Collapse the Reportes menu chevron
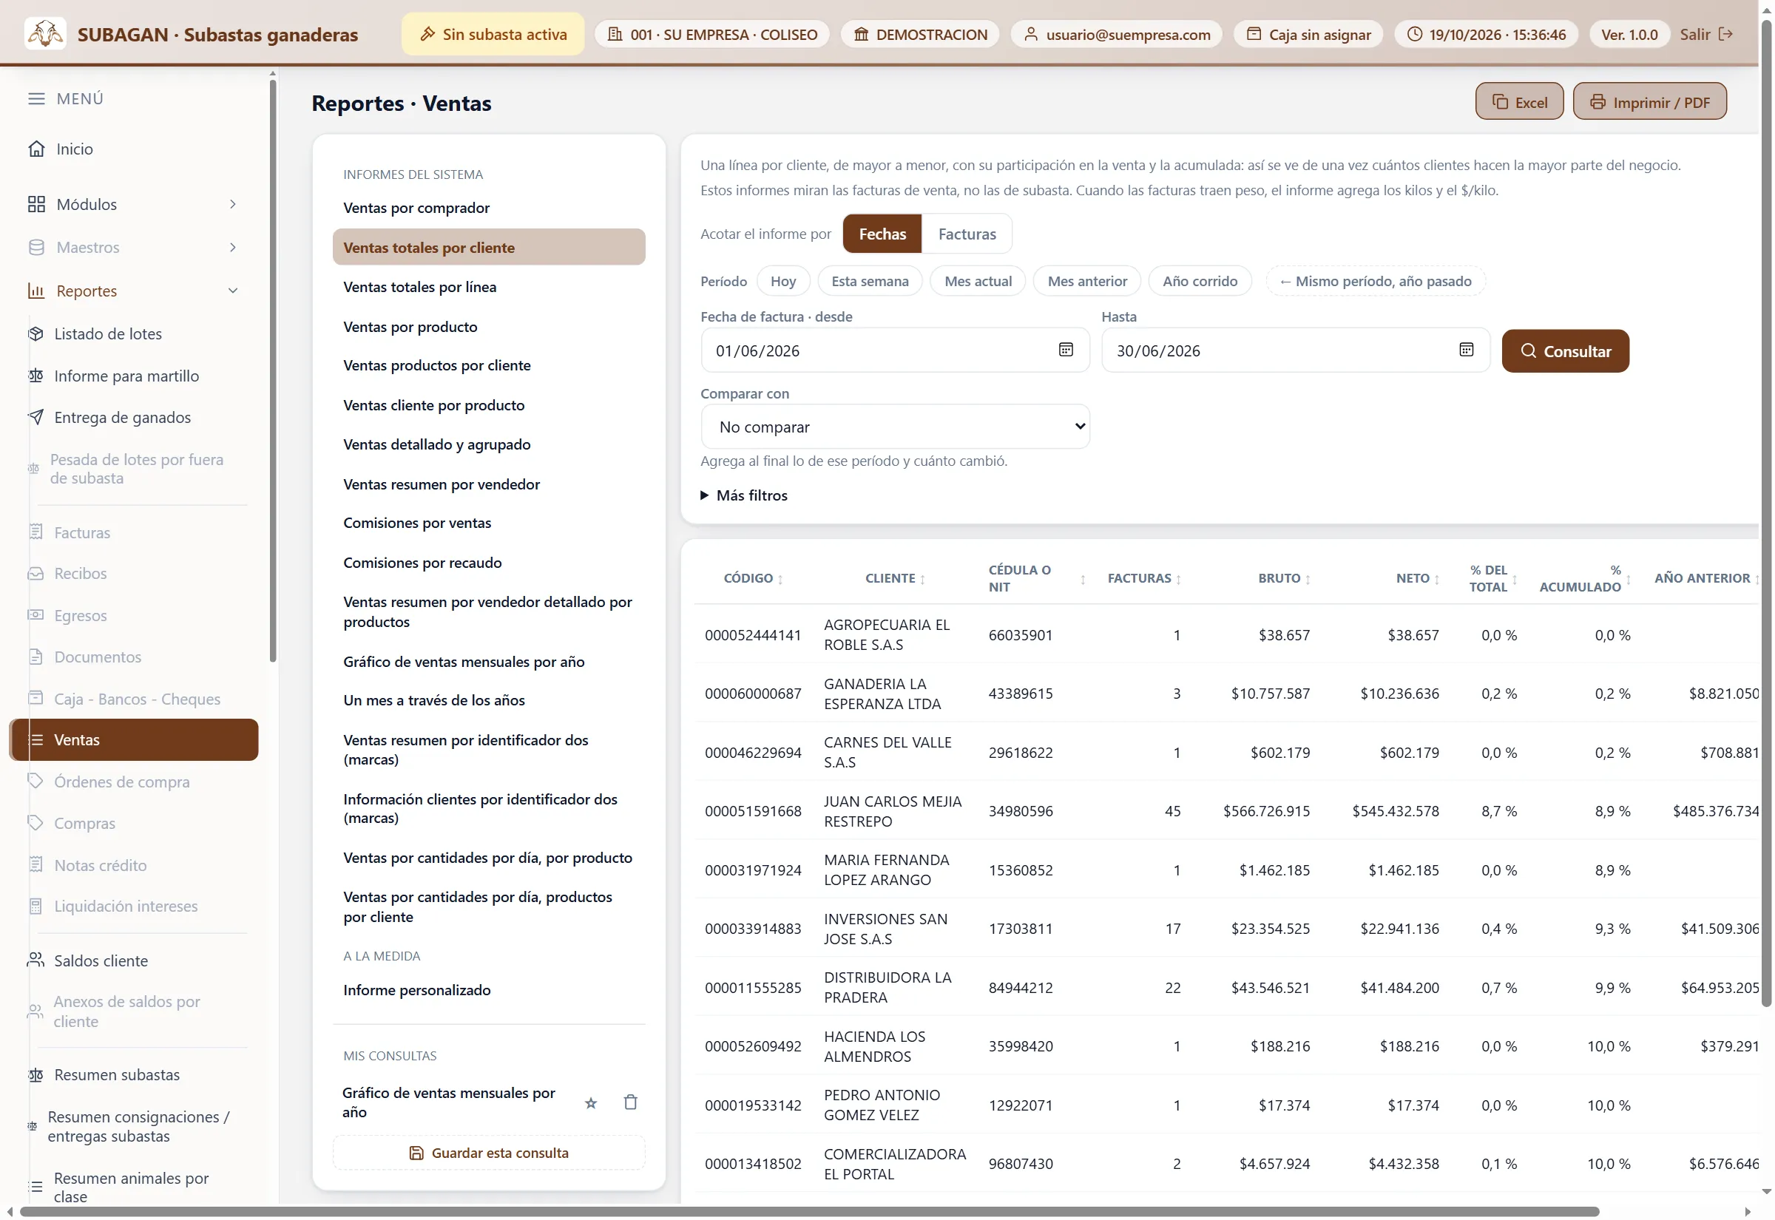1775x1220 pixels. click(233, 291)
